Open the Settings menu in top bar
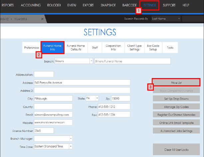The height and width of the screenshot is (157, 204). coord(149,5)
